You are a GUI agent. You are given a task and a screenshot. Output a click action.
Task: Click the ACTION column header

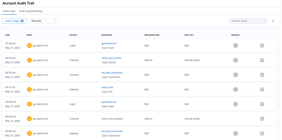(73, 35)
